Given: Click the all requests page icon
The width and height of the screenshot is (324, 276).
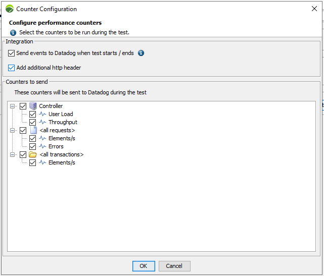Looking at the screenshot, I should 33,130.
